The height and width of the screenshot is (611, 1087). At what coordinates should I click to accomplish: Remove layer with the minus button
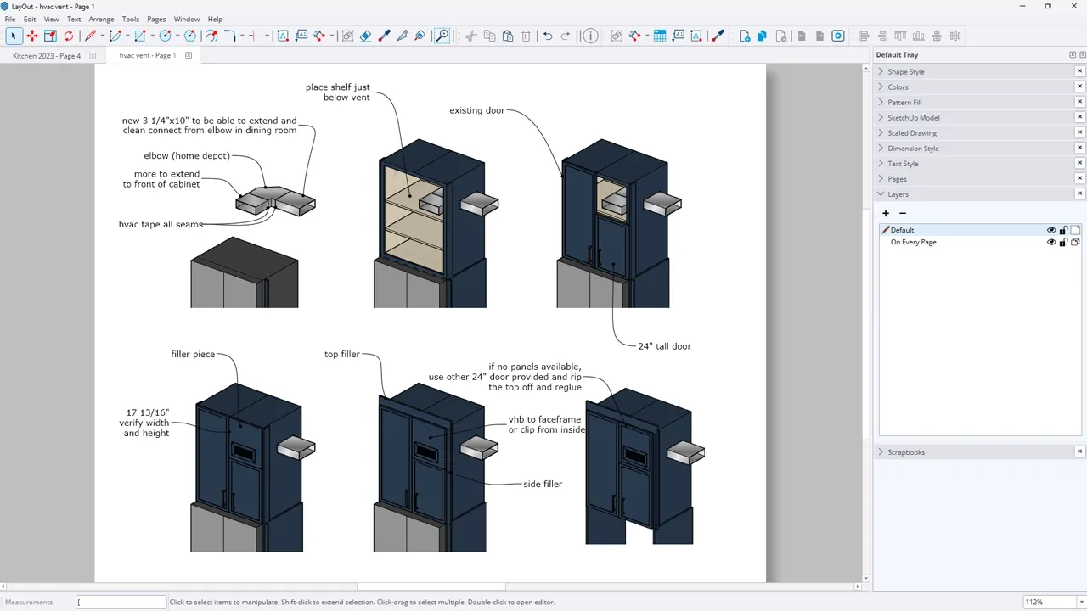[903, 213]
